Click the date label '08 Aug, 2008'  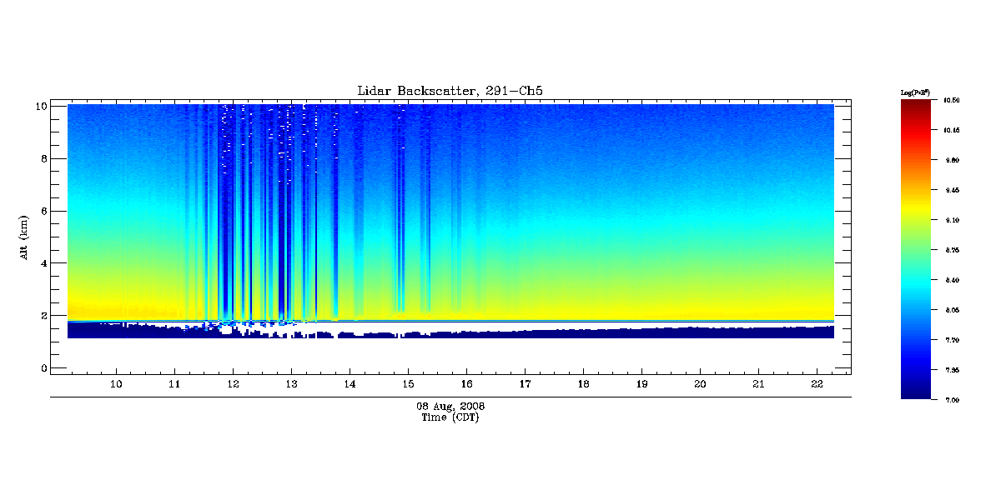[x=450, y=406]
